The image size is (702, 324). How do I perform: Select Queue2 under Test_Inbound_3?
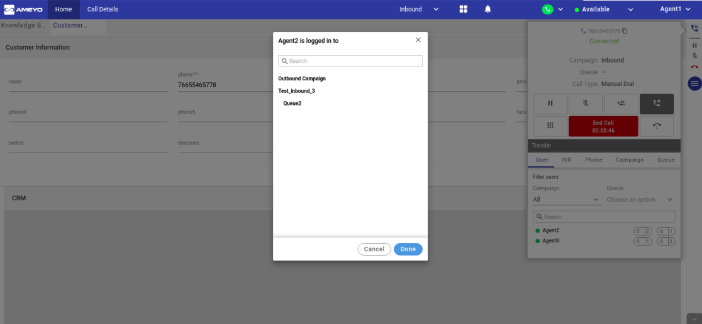click(x=292, y=104)
